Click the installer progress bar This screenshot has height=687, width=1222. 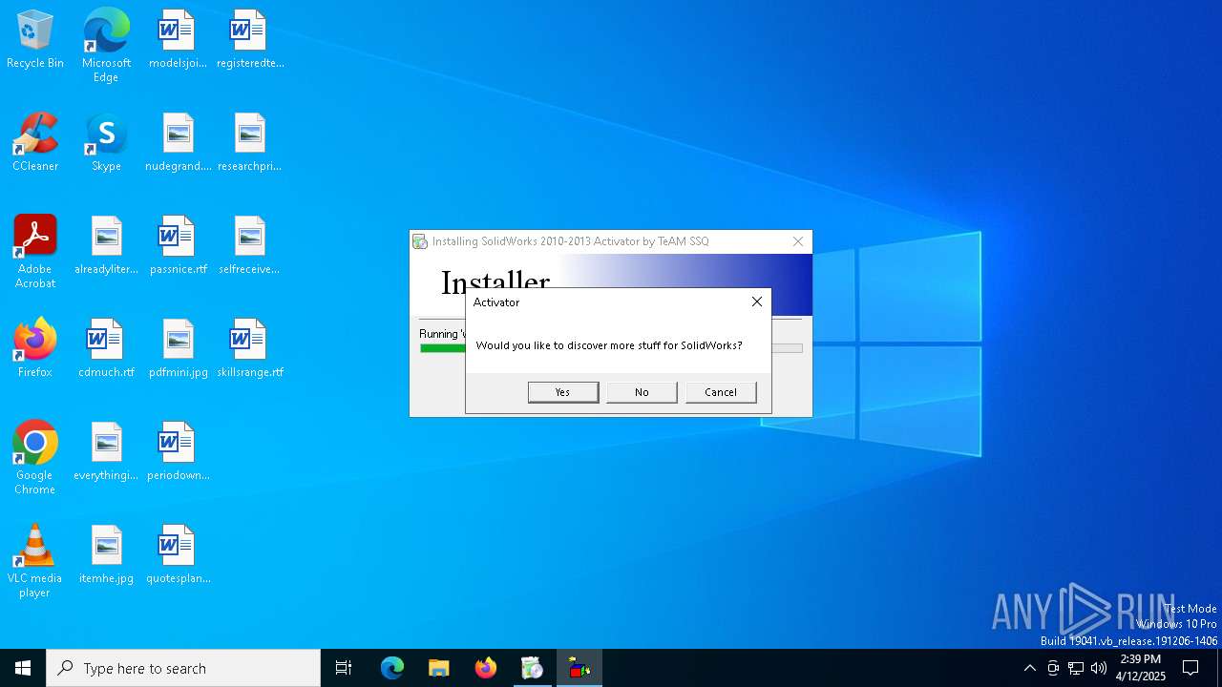[x=611, y=348]
